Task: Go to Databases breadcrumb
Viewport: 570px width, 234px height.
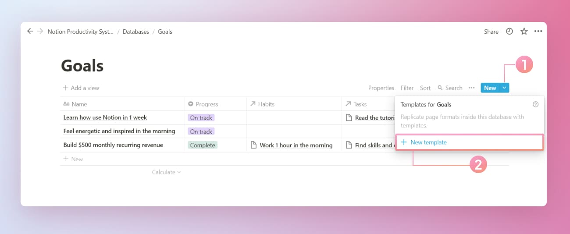Action: (135, 32)
